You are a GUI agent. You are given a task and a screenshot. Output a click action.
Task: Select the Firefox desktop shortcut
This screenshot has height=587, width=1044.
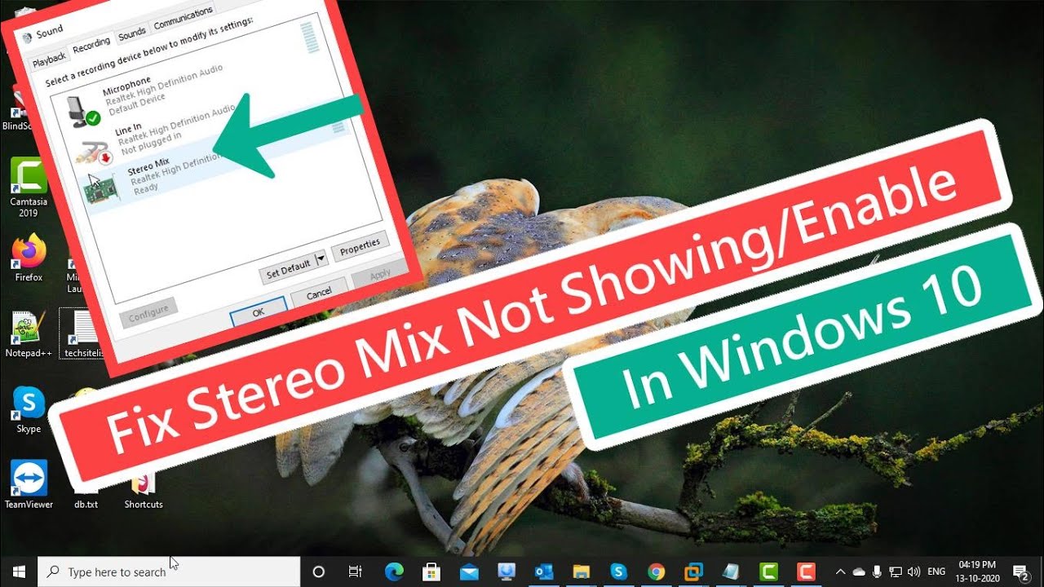click(x=29, y=258)
